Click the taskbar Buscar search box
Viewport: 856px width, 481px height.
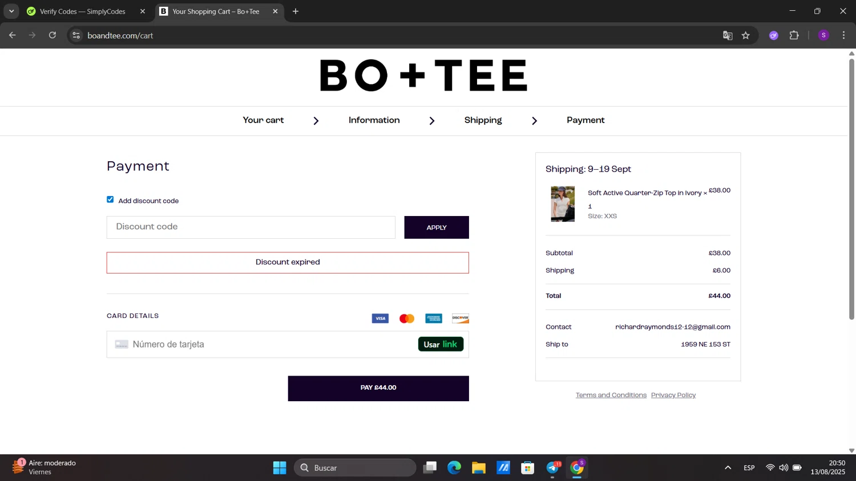(356, 468)
